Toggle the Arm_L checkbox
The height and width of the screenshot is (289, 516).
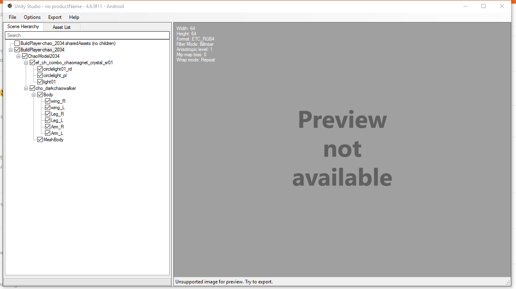[x=47, y=133]
